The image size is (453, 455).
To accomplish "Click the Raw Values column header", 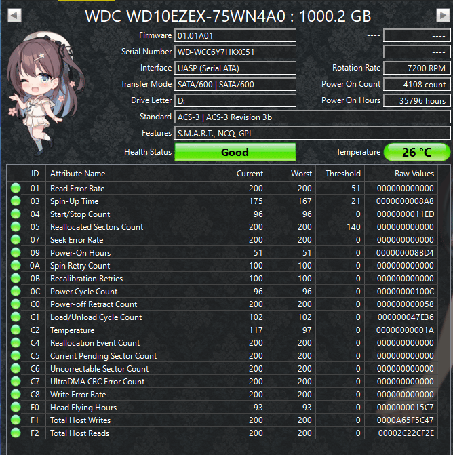I will point(401,174).
